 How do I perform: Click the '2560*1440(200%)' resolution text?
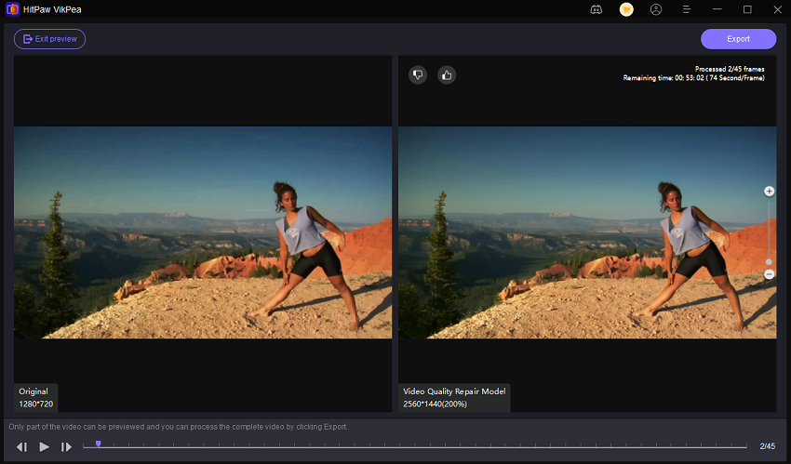pos(435,404)
